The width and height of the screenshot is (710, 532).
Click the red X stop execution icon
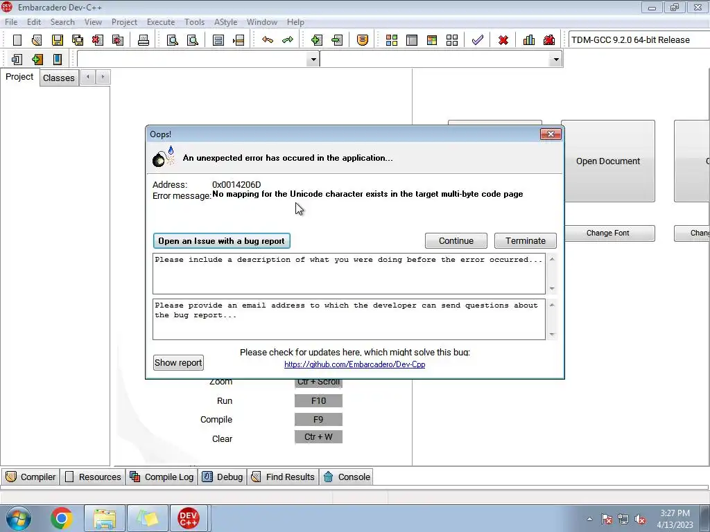(x=503, y=39)
